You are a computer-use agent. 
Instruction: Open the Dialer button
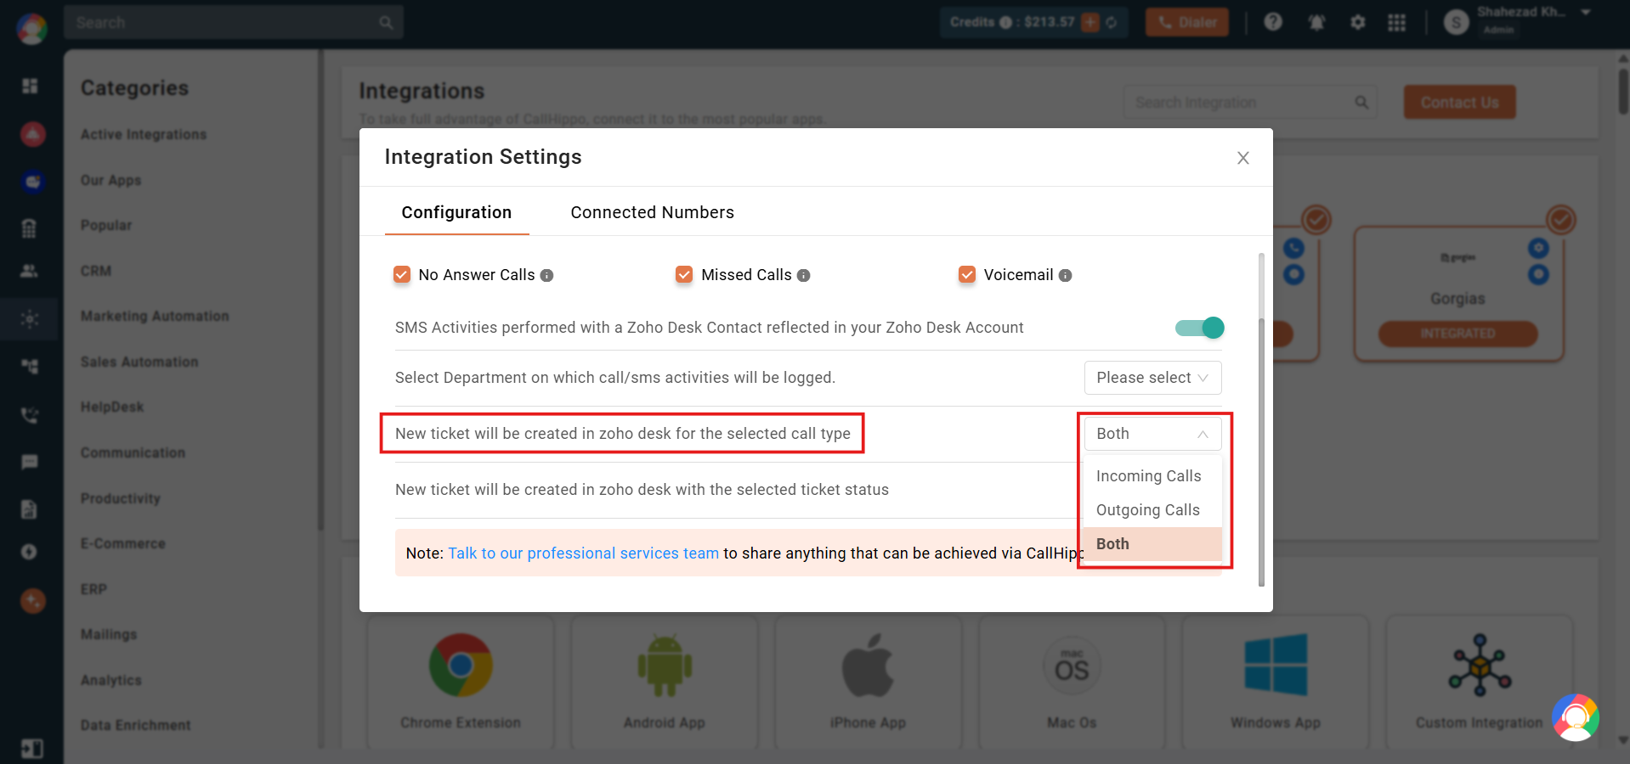[x=1187, y=22]
